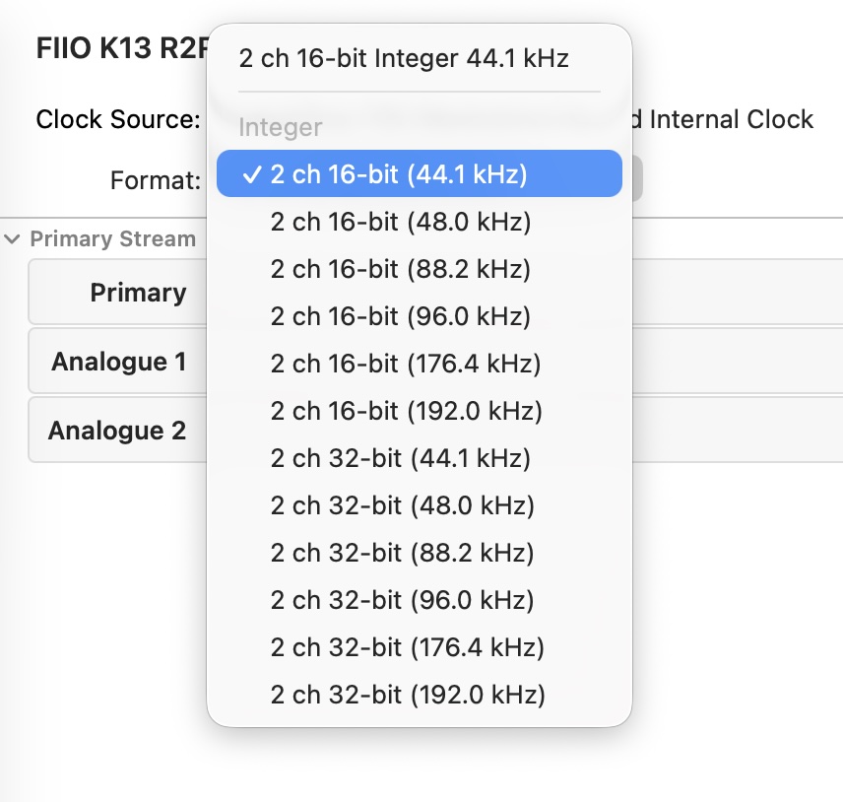
Task: Select the Primary channel row
Action: [x=138, y=293]
